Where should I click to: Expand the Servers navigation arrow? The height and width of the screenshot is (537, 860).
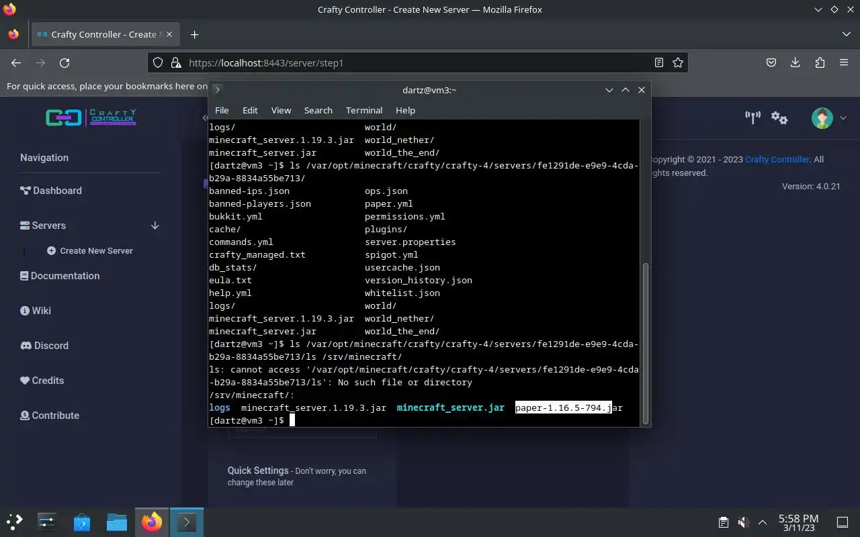(x=155, y=226)
